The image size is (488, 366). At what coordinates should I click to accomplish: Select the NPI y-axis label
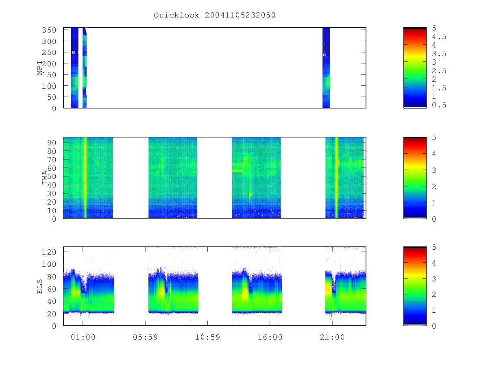click(x=40, y=68)
